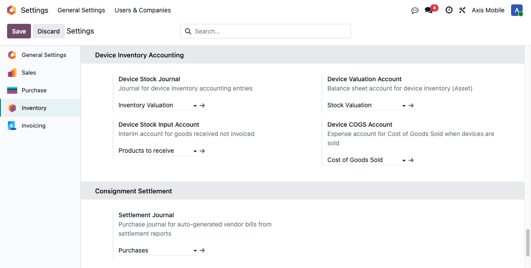
Task: Open the Cost of Goods Sold account dropdown
Action: (x=404, y=160)
